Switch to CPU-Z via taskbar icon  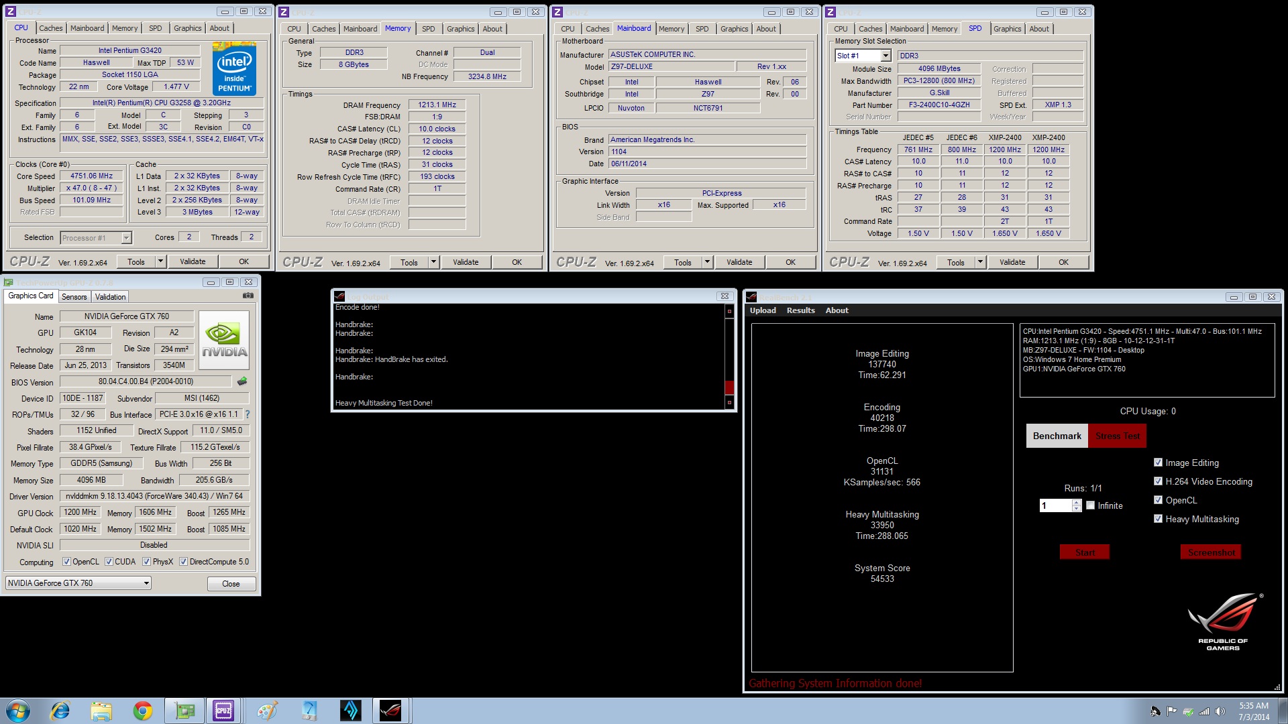pos(223,711)
